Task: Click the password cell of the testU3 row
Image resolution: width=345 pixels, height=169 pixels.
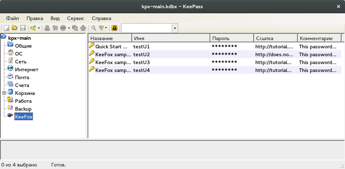Action: 225,62
